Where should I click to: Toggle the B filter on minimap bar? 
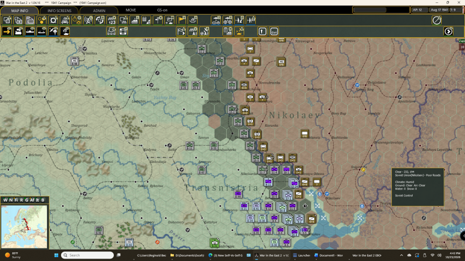coord(43,200)
